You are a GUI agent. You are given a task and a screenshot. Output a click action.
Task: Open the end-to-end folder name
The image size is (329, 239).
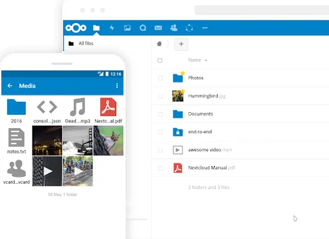(x=200, y=132)
